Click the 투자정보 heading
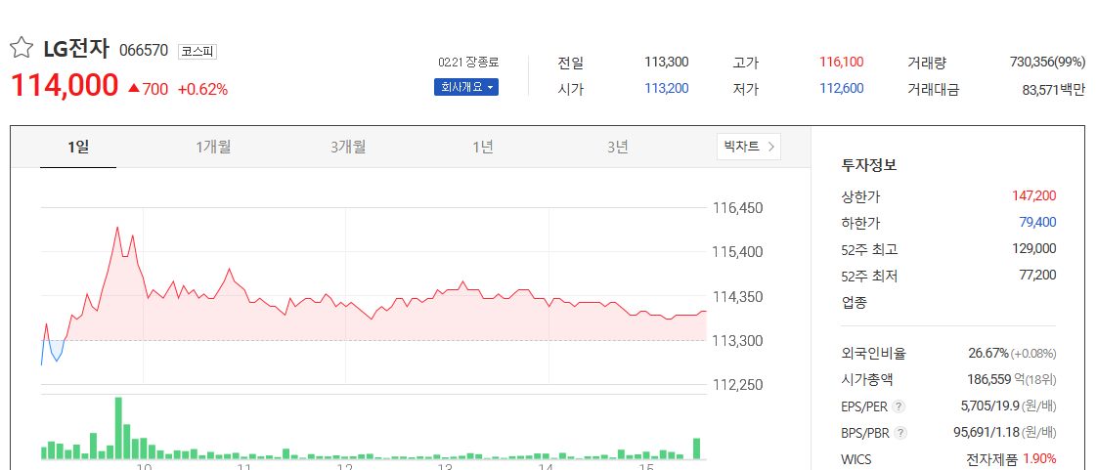The height and width of the screenshot is (470, 1097). tap(869, 166)
